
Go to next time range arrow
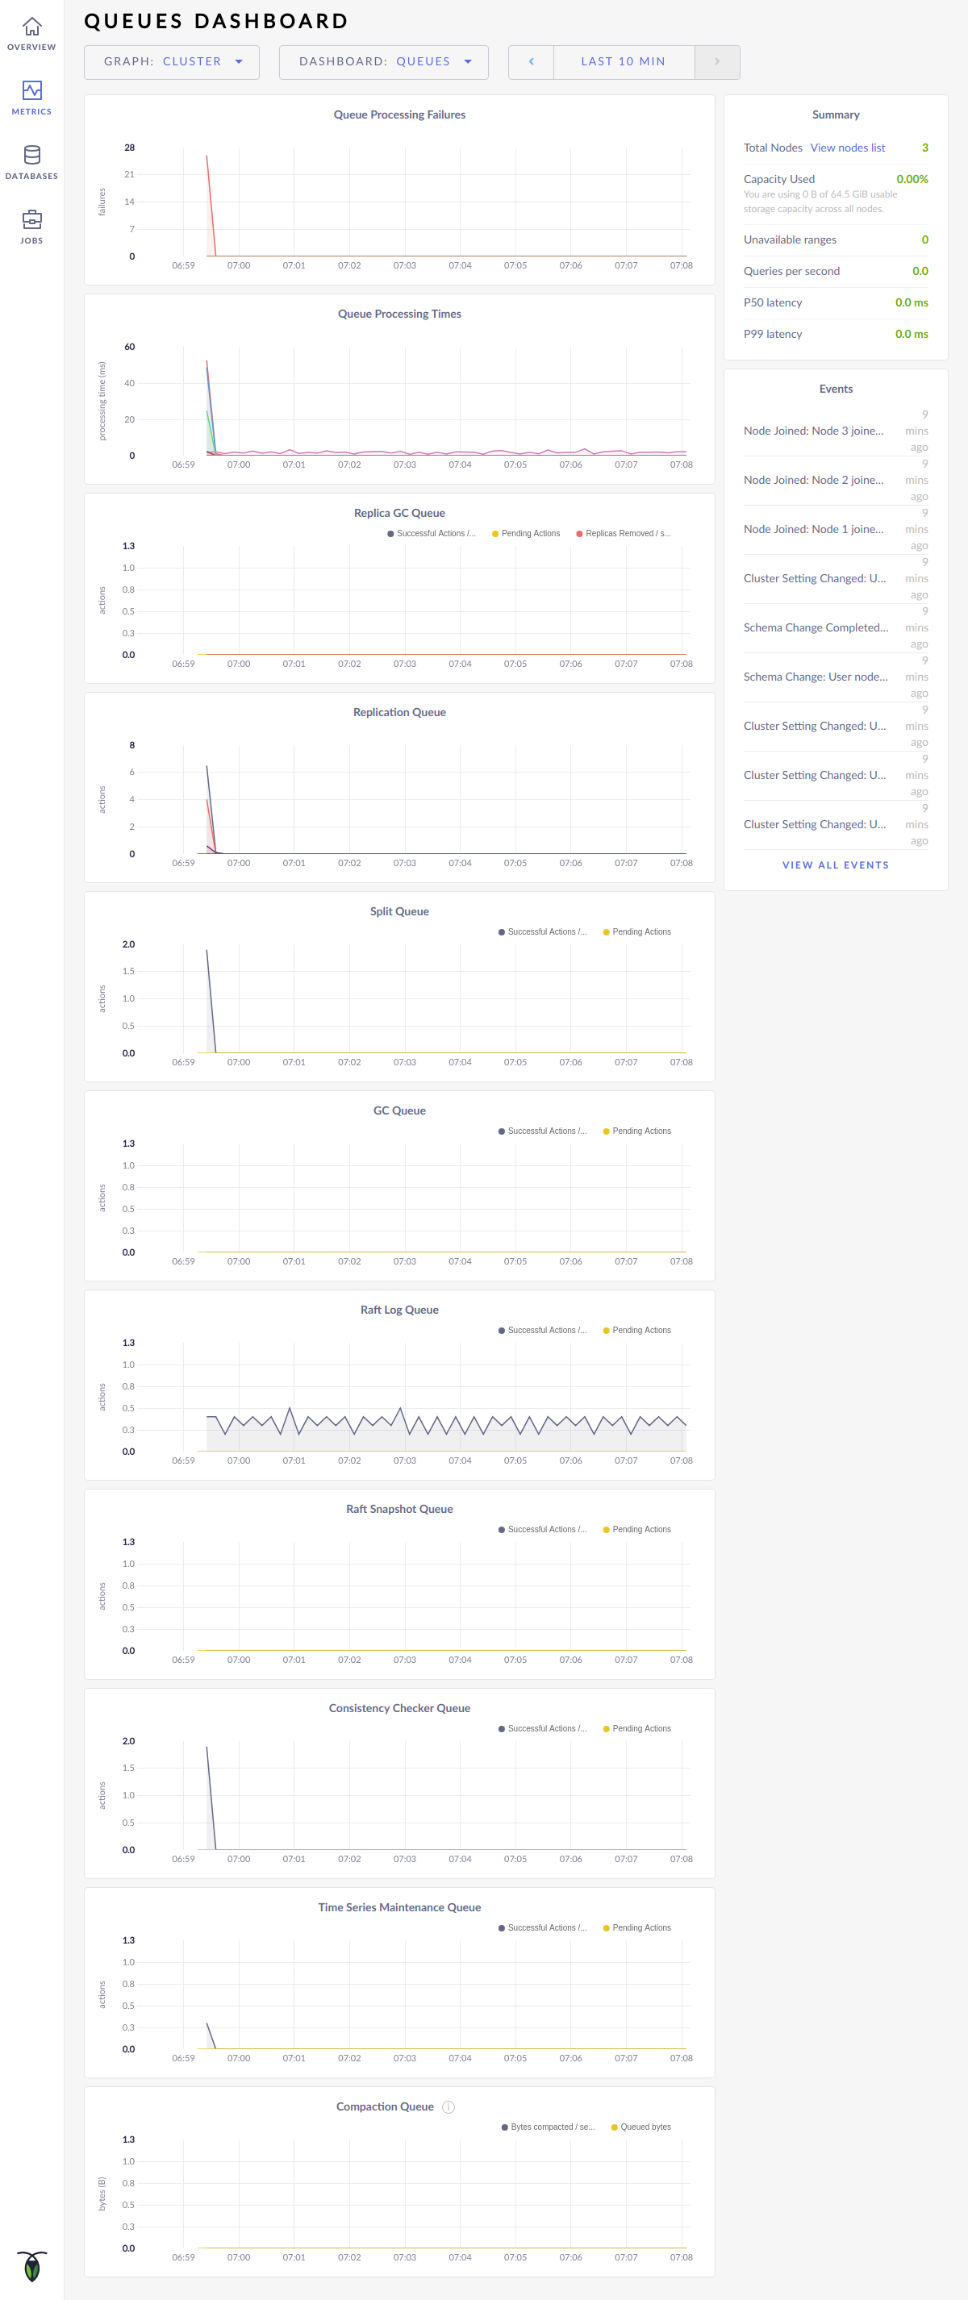tap(716, 61)
